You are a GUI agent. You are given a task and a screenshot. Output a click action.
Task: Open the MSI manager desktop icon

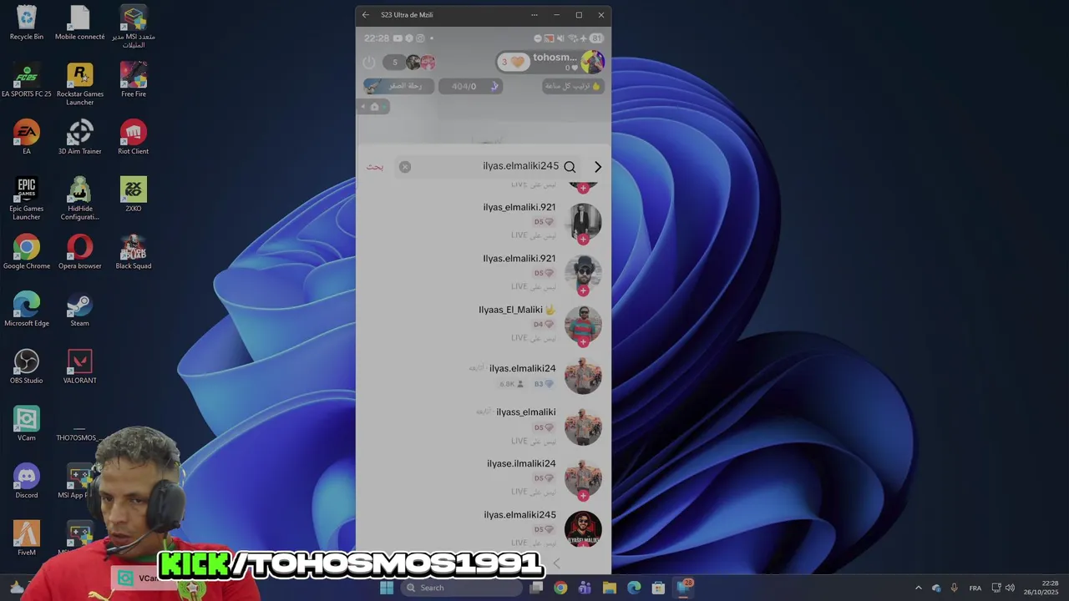tap(134, 27)
